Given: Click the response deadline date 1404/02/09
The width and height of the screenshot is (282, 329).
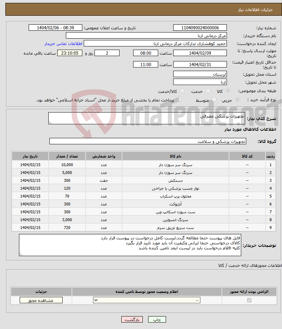Looking at the screenshot, I should 200,53.
